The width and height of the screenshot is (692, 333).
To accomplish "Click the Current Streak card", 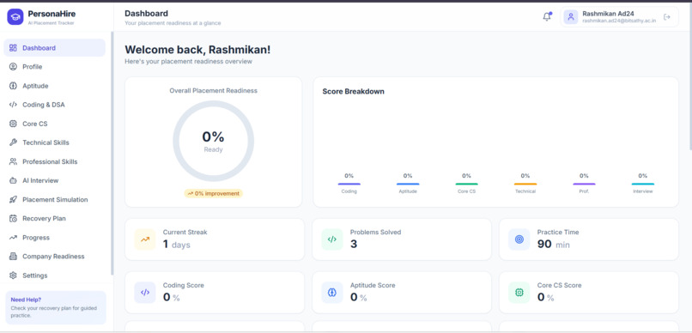I will click(x=215, y=239).
